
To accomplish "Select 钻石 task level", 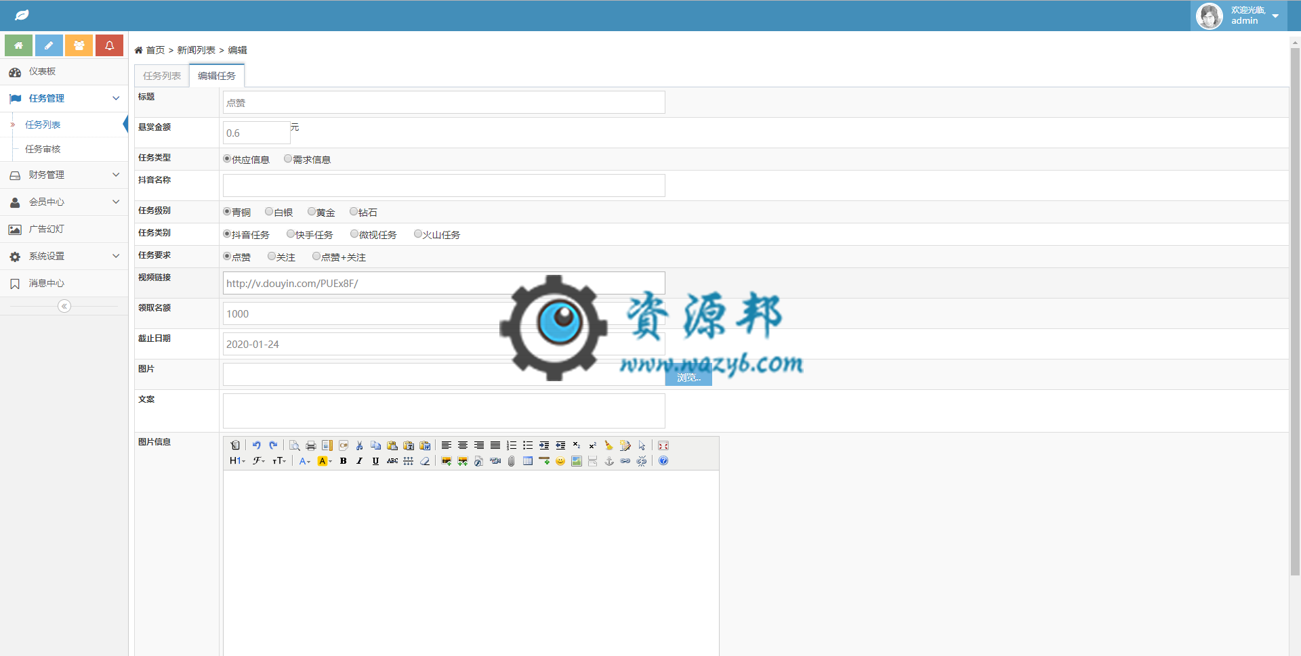I will point(354,212).
